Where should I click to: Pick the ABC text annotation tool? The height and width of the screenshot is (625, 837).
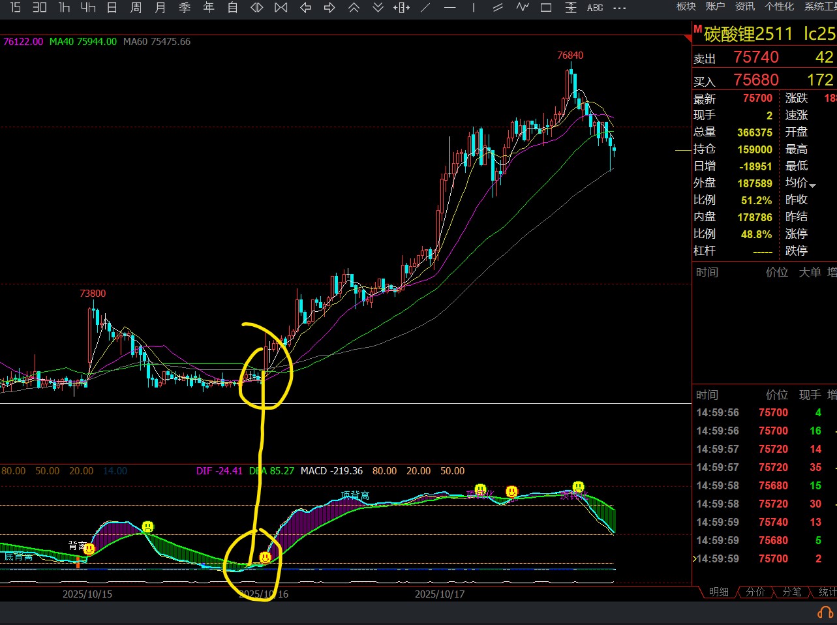[x=594, y=8]
